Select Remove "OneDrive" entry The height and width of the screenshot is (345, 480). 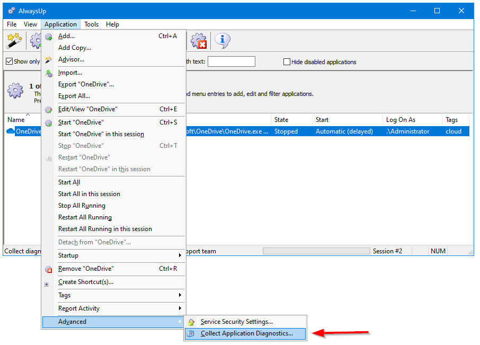[113, 269]
